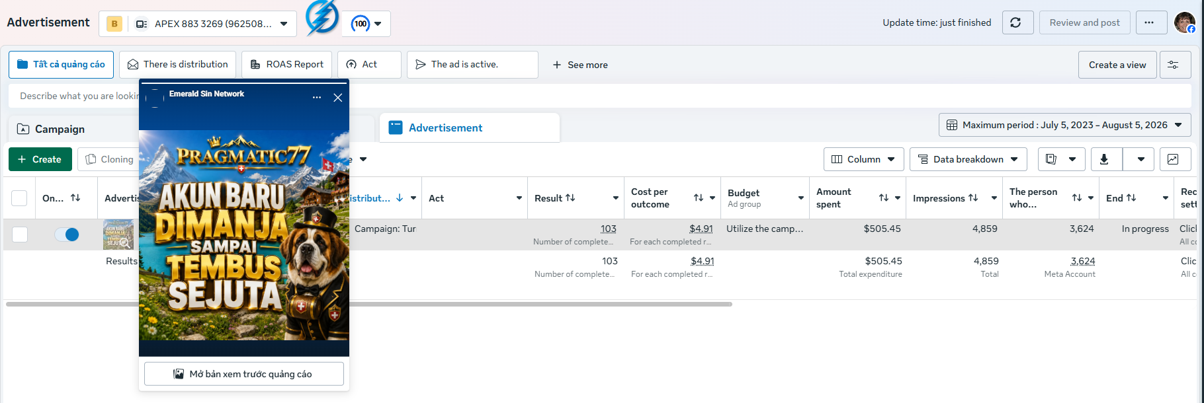Viewport: 1204px width, 403px height.
Task: Open the Result column dropdown arrow
Action: click(x=615, y=198)
